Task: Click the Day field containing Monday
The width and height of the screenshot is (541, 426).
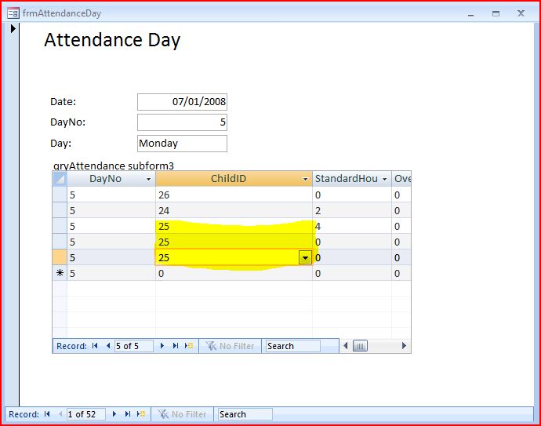Action: pyautogui.click(x=182, y=144)
